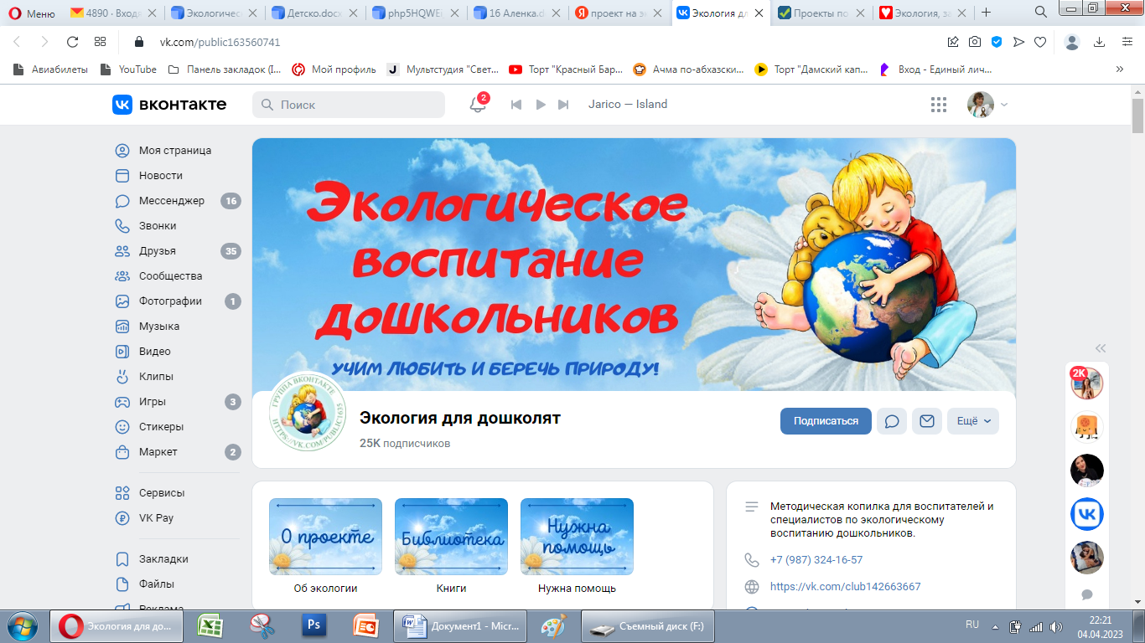Click the Windows Start button

(23, 625)
